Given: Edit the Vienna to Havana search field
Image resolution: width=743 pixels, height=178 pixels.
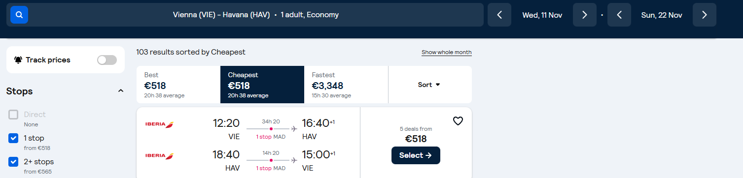Looking at the screenshot, I should 256,15.
